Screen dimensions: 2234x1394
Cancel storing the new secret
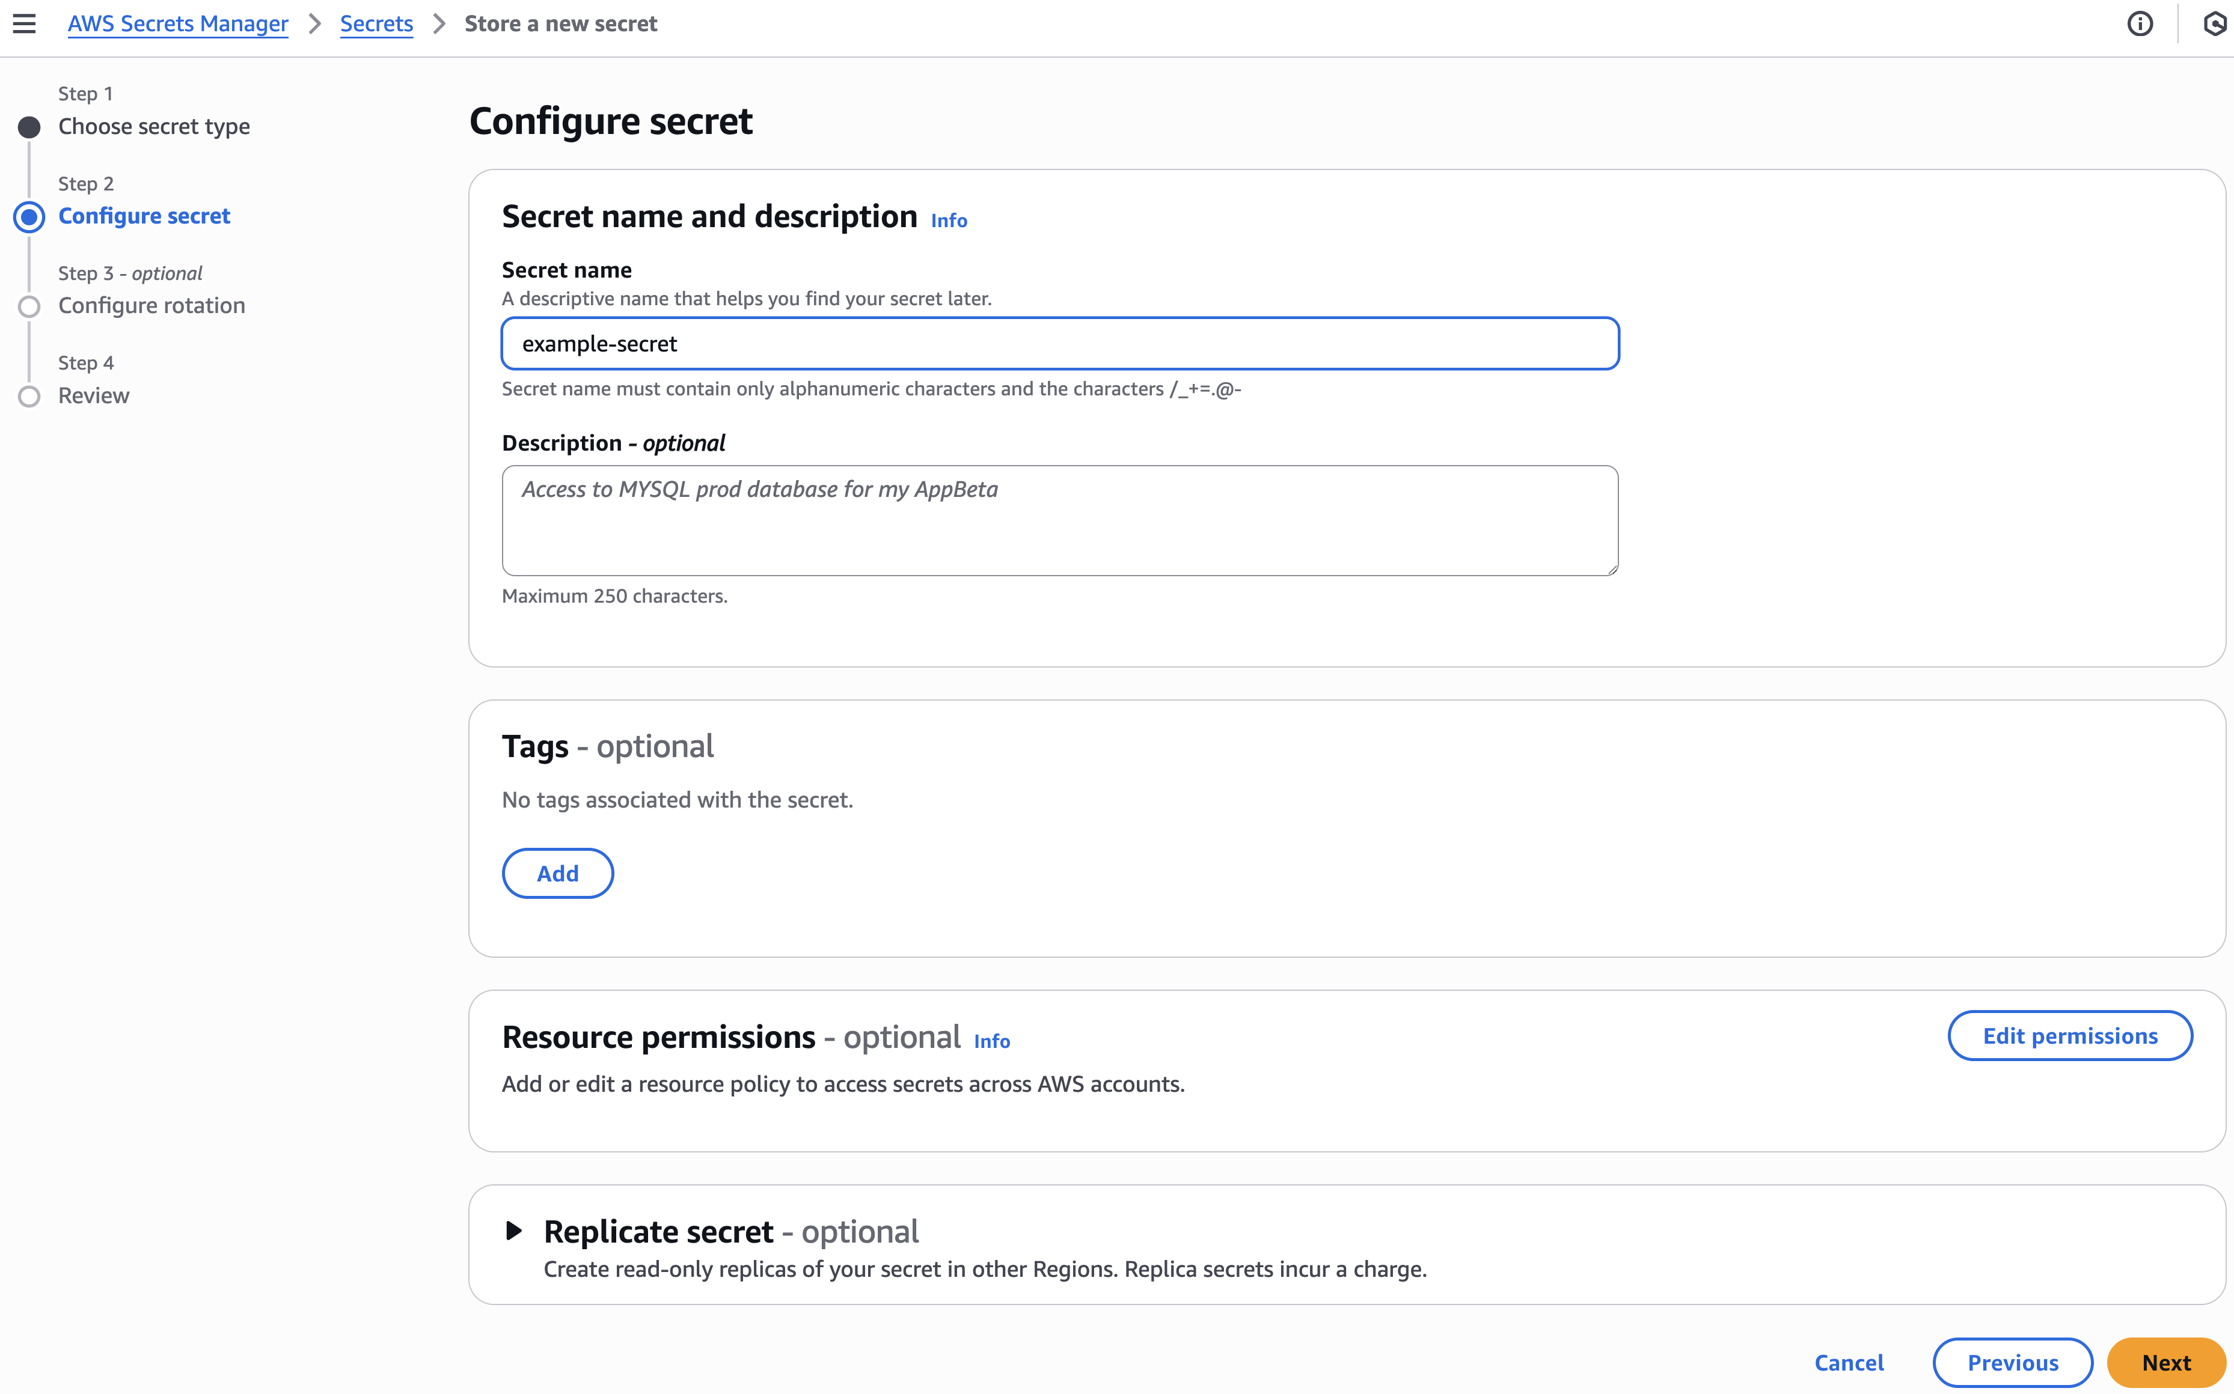pyautogui.click(x=1849, y=1363)
